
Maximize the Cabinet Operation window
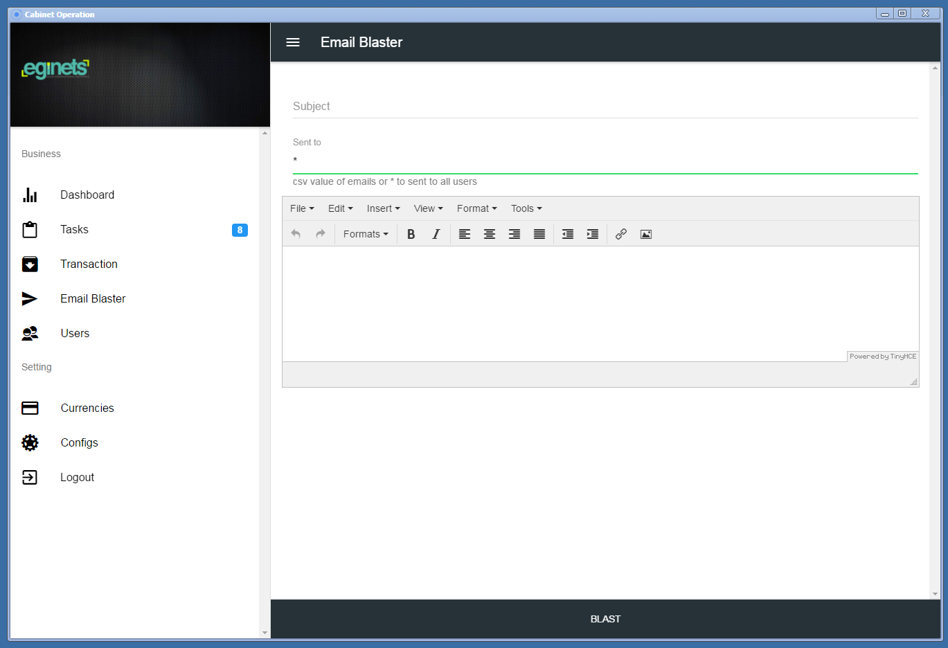[902, 13]
